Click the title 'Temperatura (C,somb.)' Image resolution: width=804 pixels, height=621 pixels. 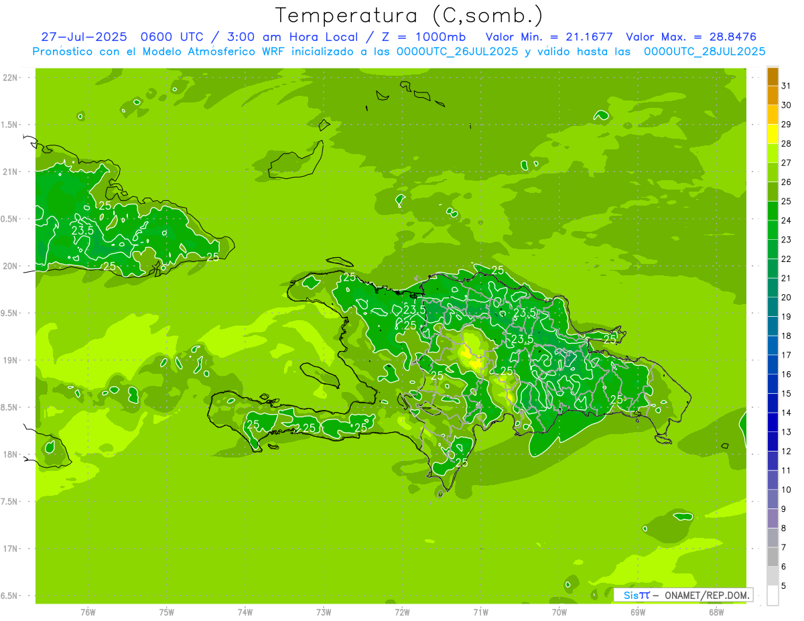(409, 15)
